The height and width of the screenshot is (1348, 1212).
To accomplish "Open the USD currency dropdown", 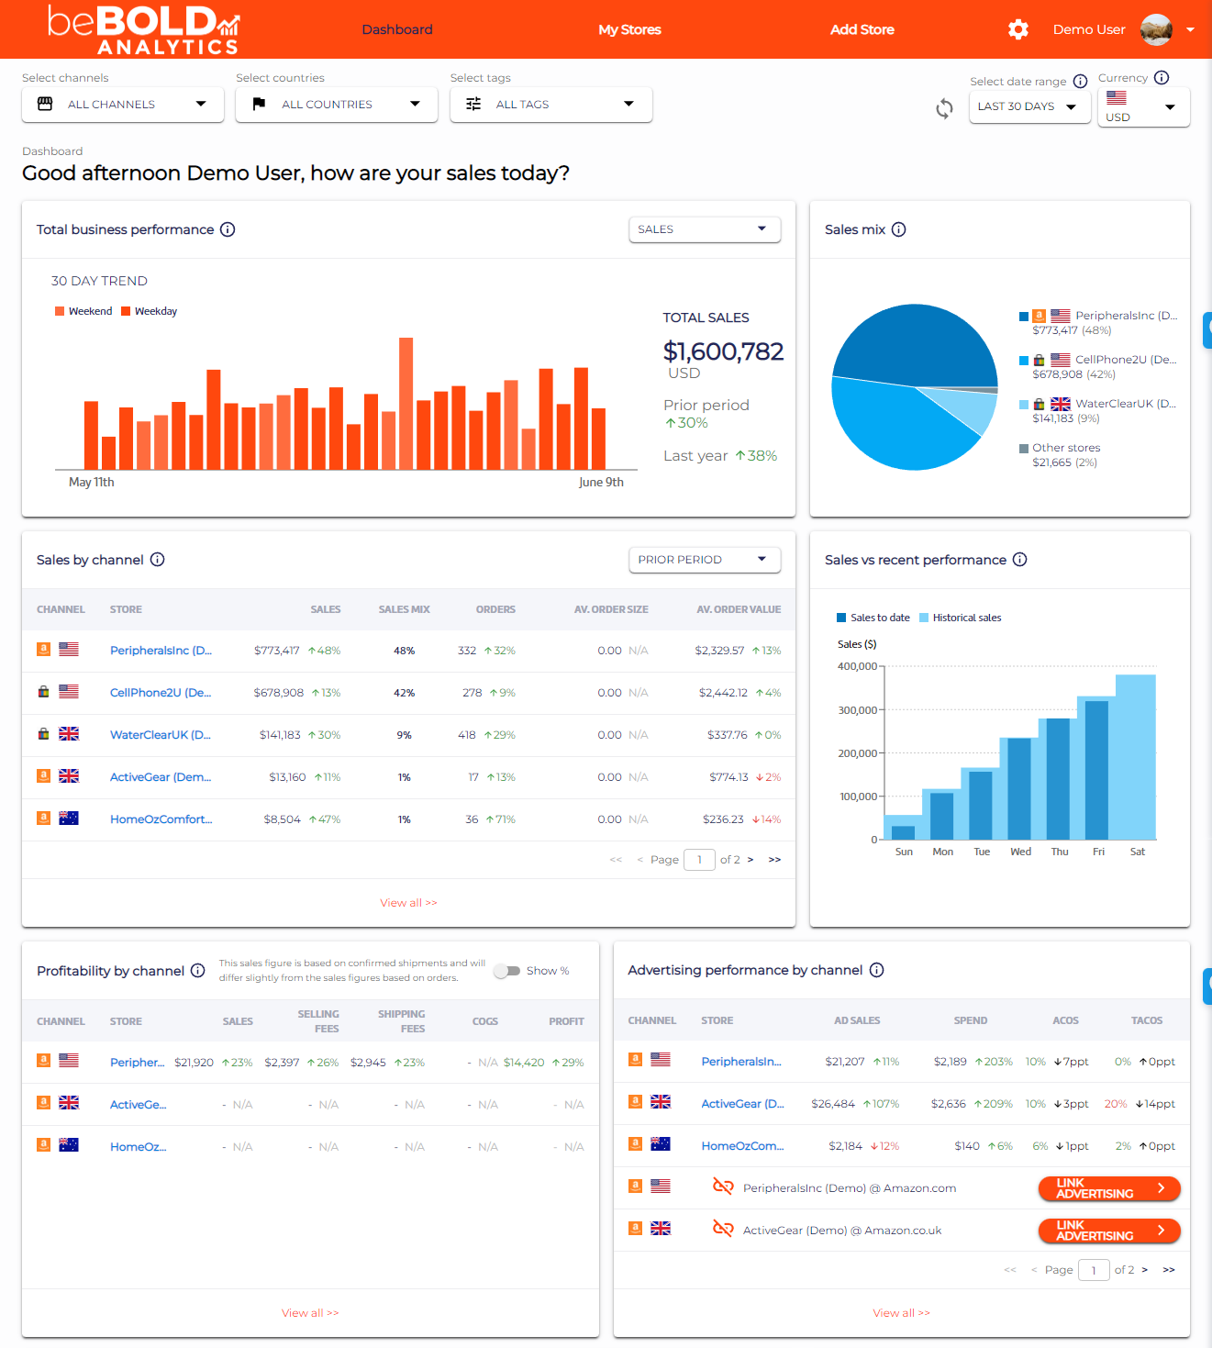I will point(1144,107).
